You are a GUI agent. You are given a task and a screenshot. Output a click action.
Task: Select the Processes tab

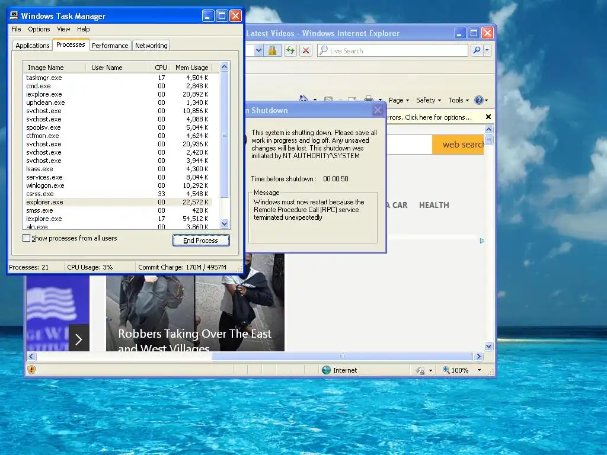(x=71, y=44)
